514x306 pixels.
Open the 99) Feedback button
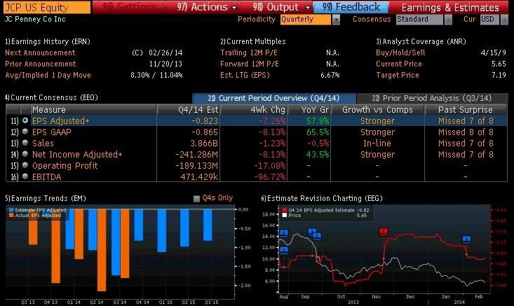pyautogui.click(x=351, y=7)
